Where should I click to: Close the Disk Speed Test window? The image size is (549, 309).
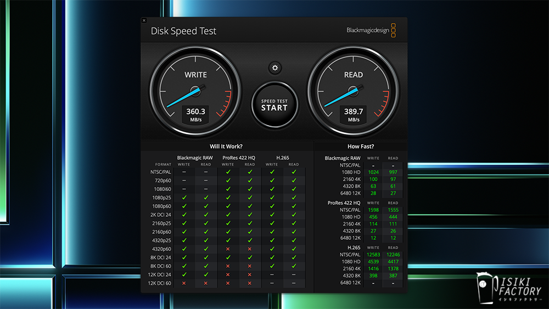click(144, 21)
